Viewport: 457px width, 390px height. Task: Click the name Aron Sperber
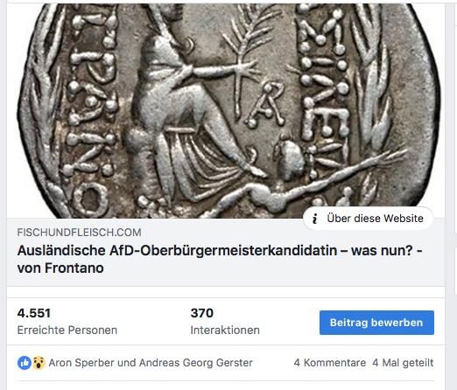tap(81, 363)
